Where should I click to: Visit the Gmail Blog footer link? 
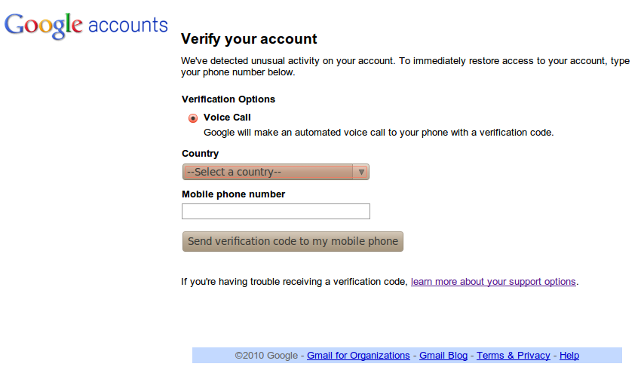click(443, 356)
